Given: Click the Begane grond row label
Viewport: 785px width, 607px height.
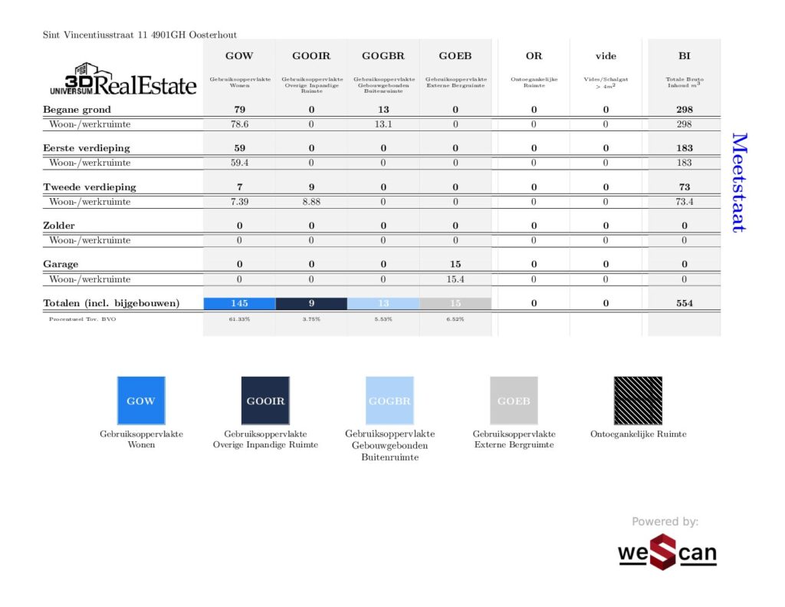Looking at the screenshot, I should [77, 110].
